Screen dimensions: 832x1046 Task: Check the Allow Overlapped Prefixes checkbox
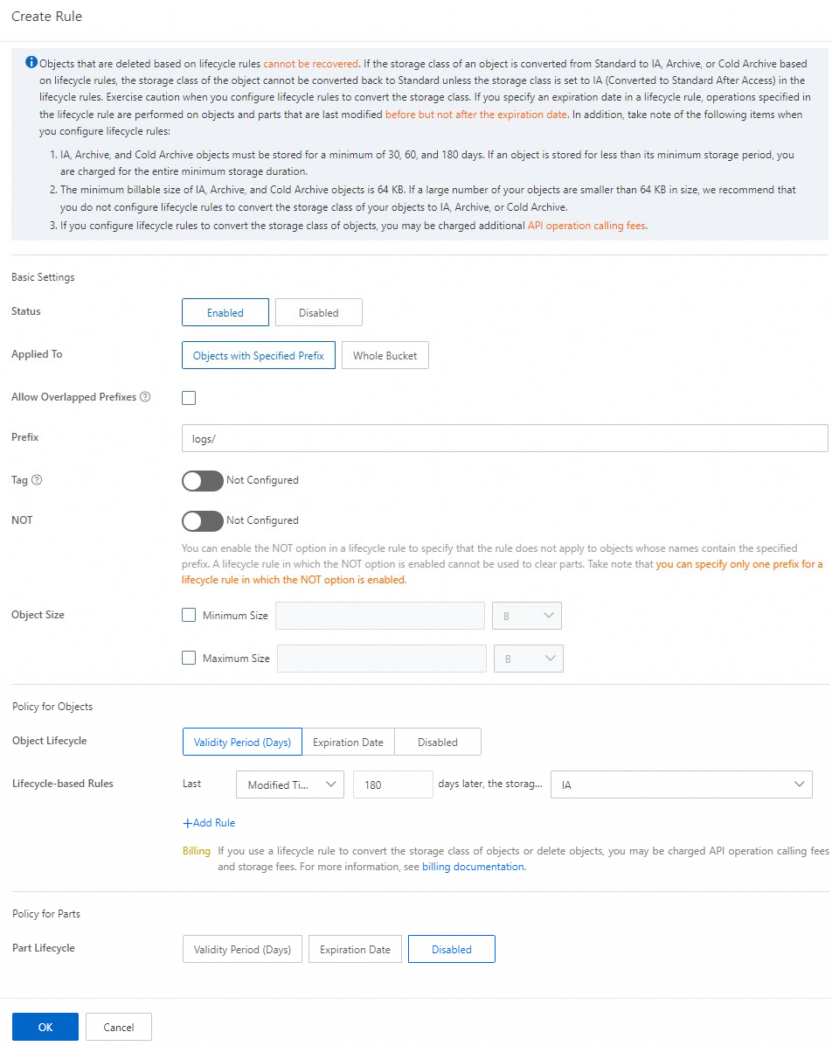(x=189, y=398)
